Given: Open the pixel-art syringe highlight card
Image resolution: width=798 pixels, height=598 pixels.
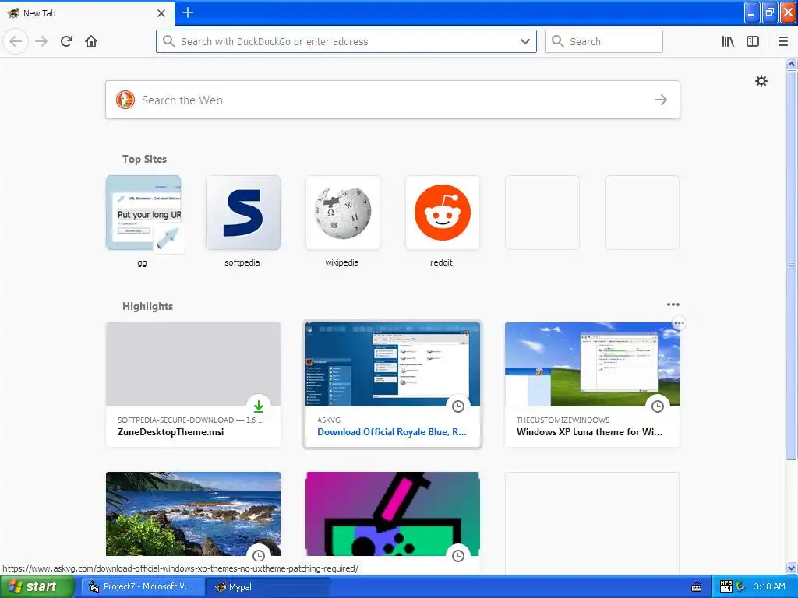Looking at the screenshot, I should click(x=393, y=514).
